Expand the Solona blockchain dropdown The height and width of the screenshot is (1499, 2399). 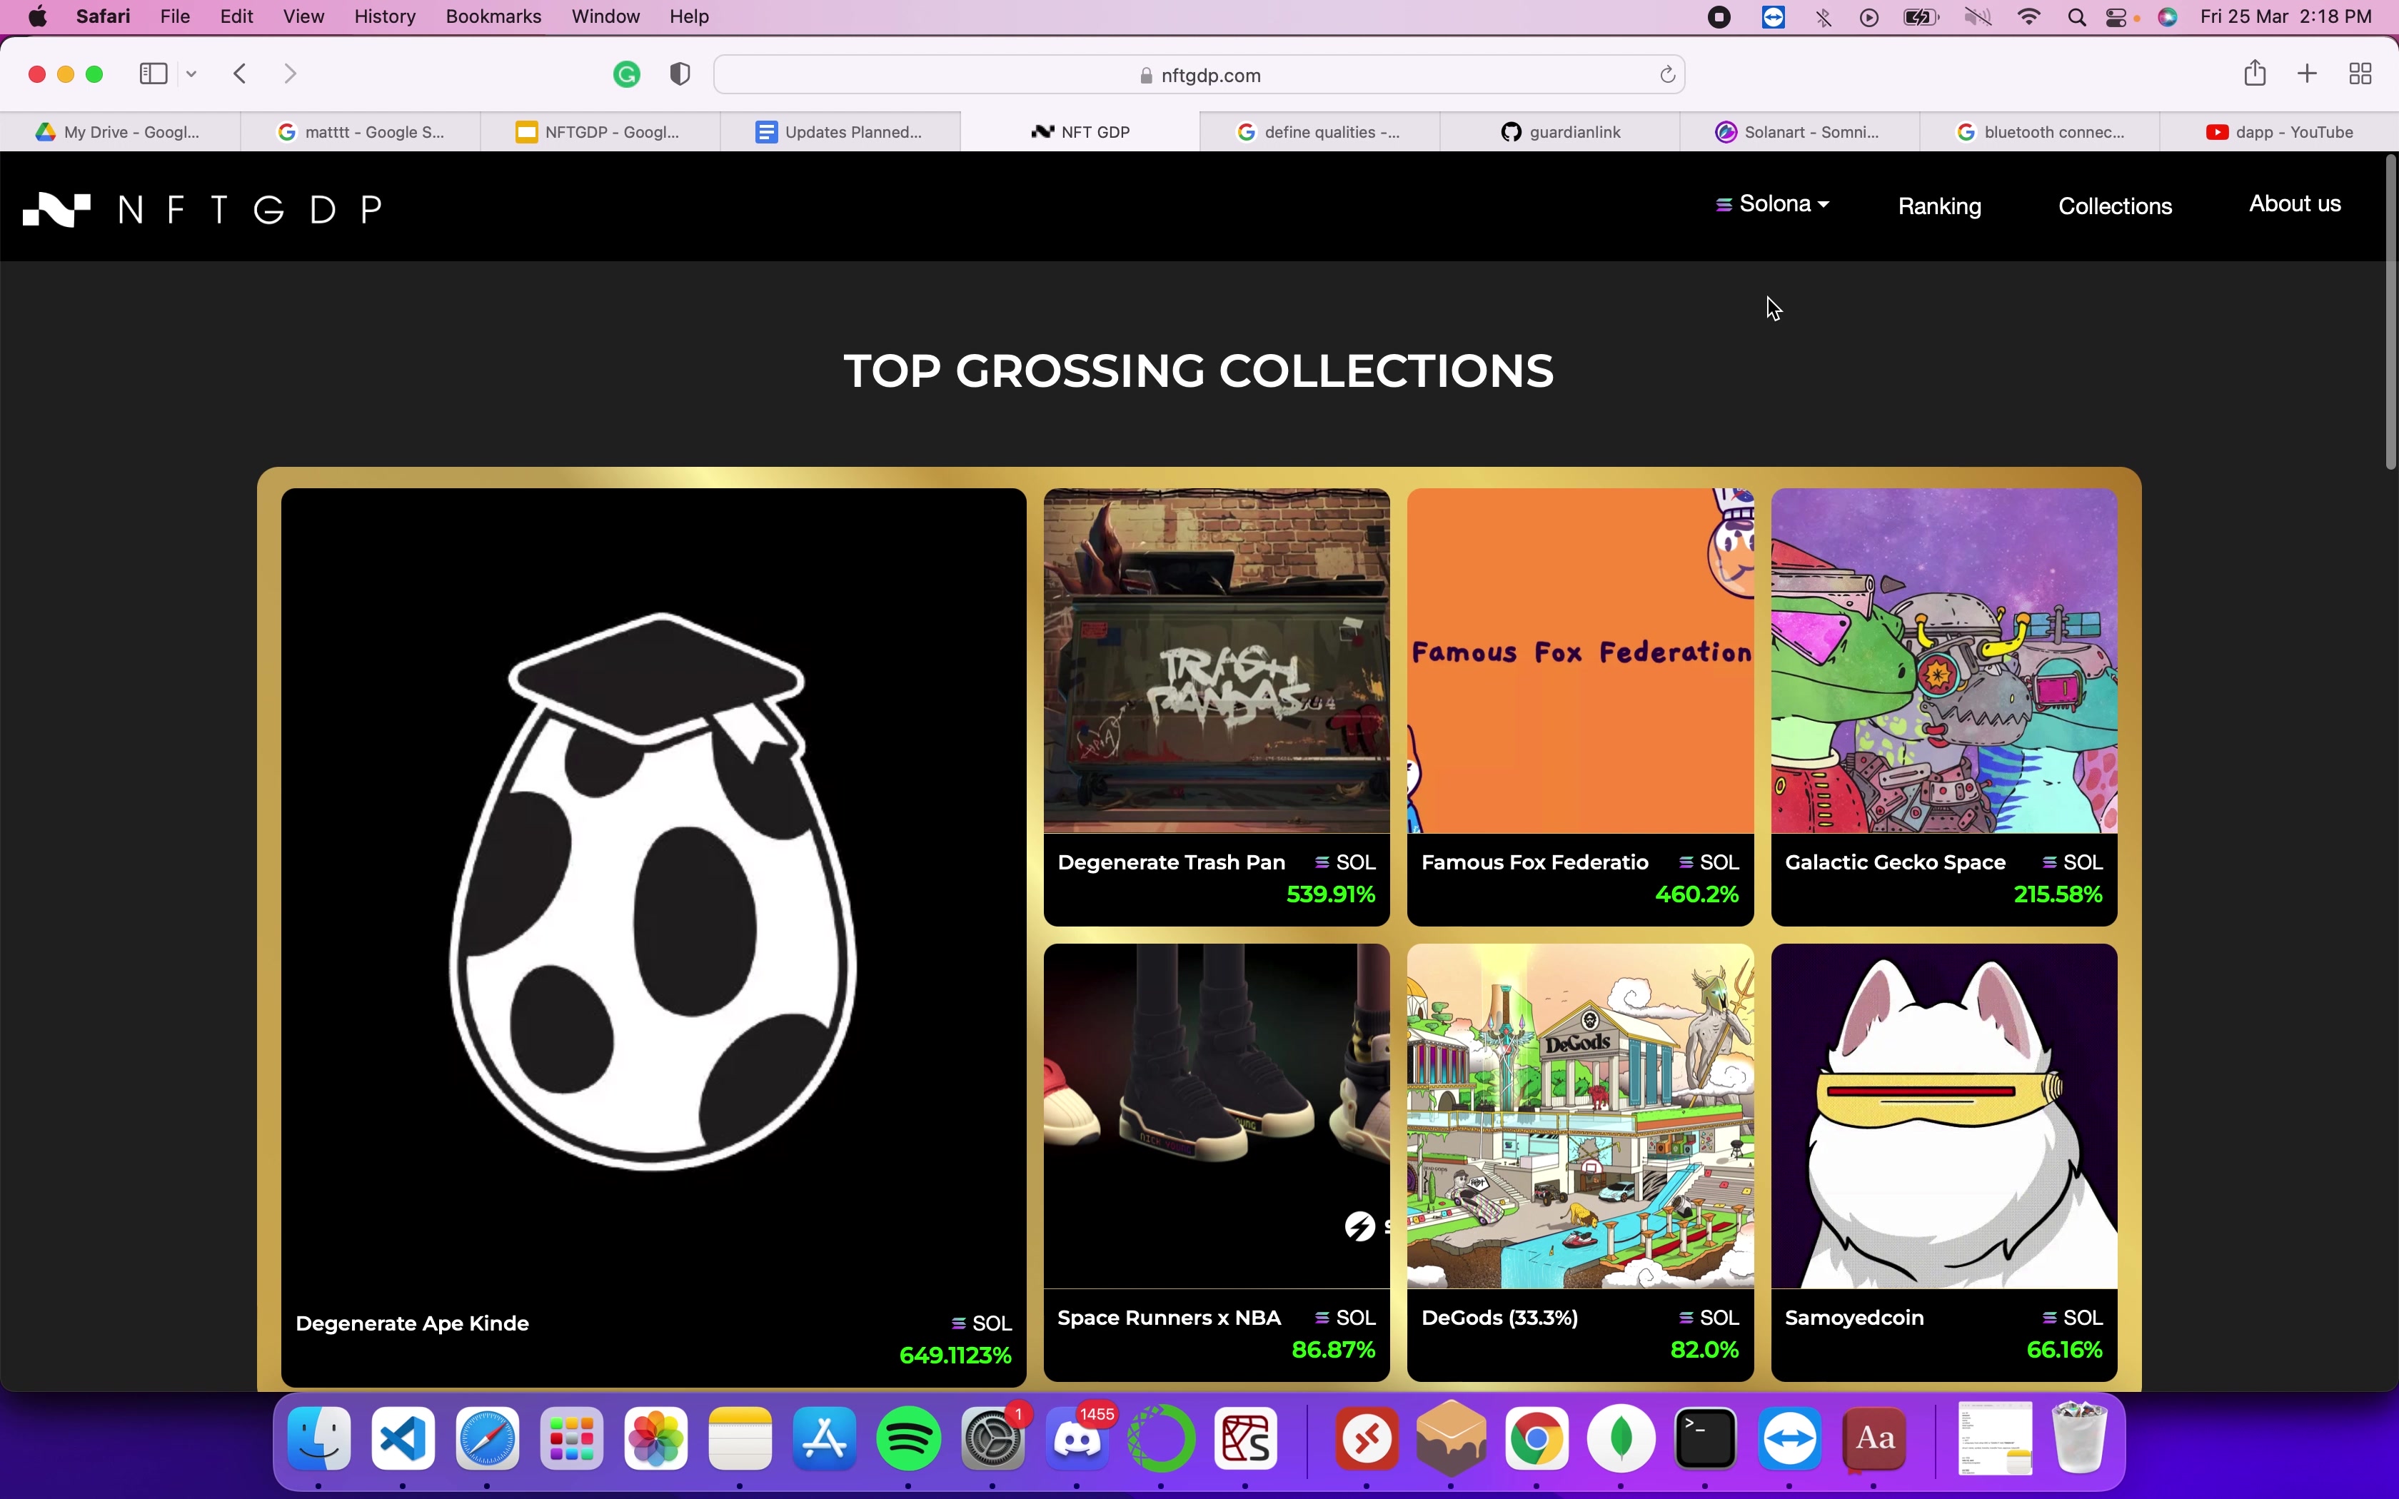[x=1774, y=204]
